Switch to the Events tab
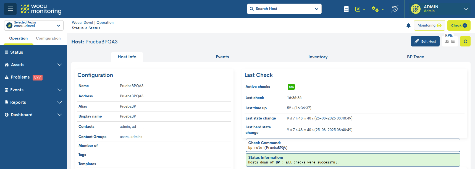The image size is (475, 169). (222, 57)
